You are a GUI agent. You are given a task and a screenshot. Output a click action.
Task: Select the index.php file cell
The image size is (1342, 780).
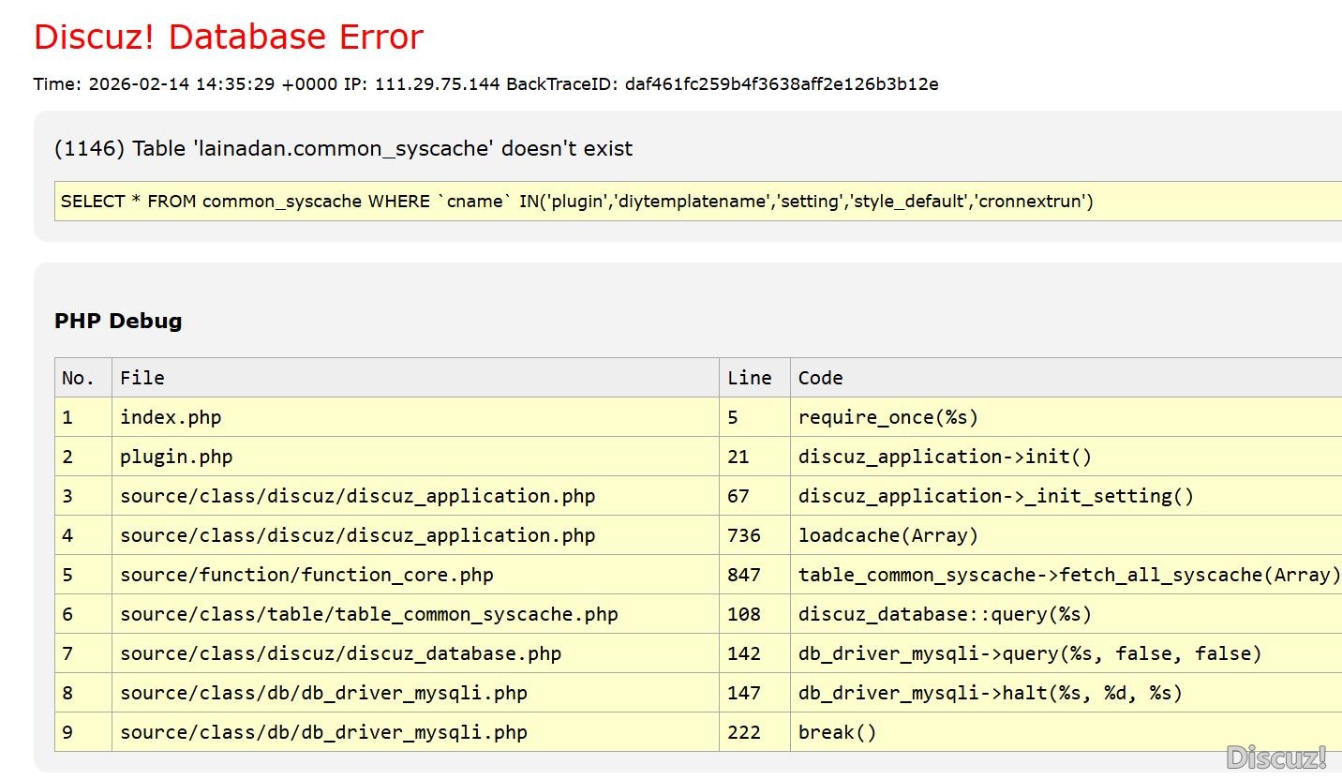click(171, 417)
